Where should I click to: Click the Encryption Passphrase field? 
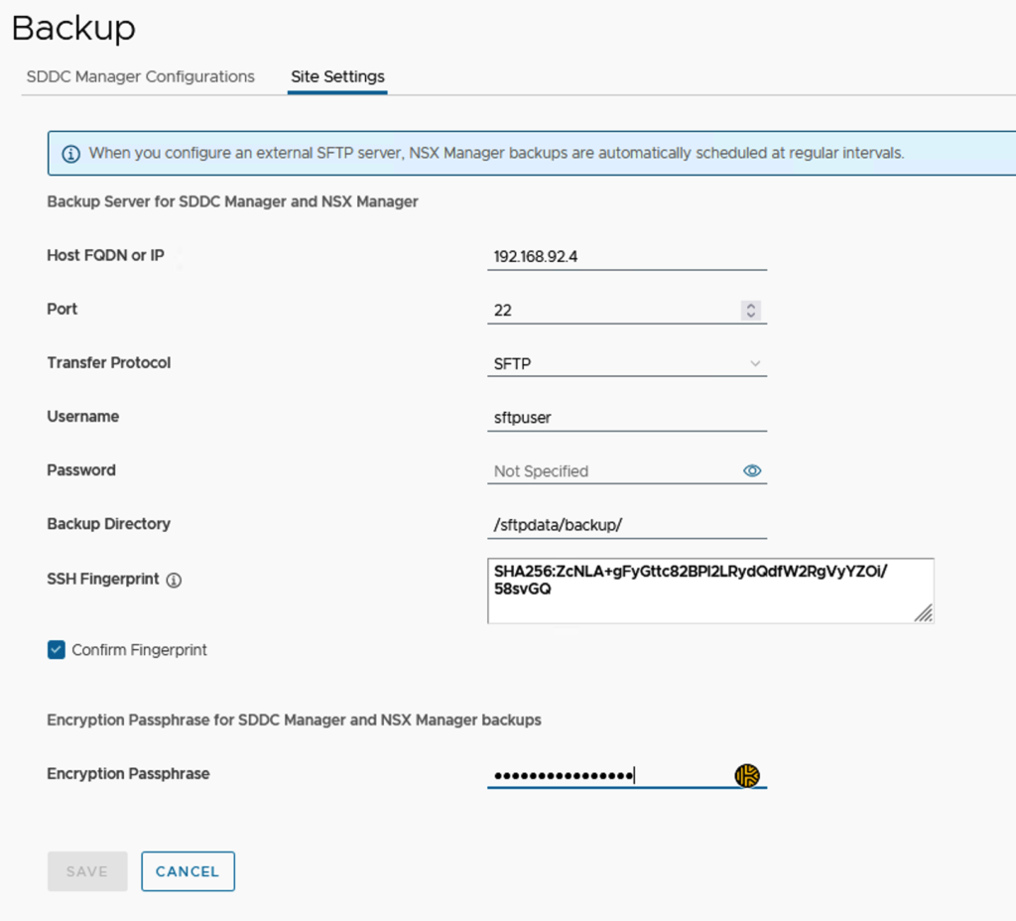click(x=607, y=776)
